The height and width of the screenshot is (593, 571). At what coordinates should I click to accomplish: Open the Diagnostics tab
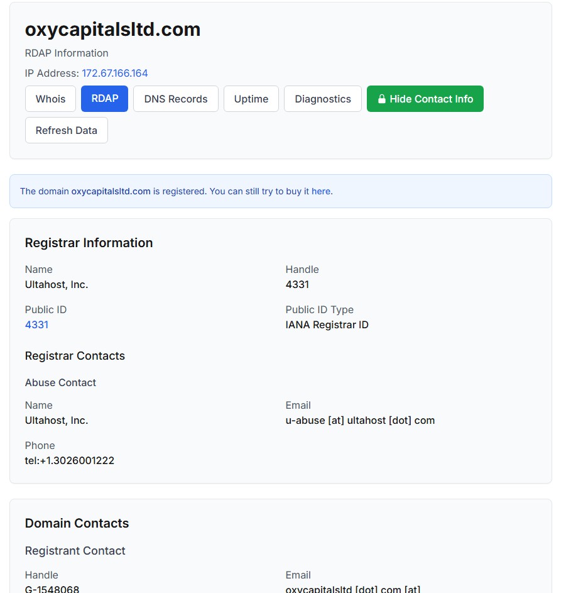(x=322, y=99)
